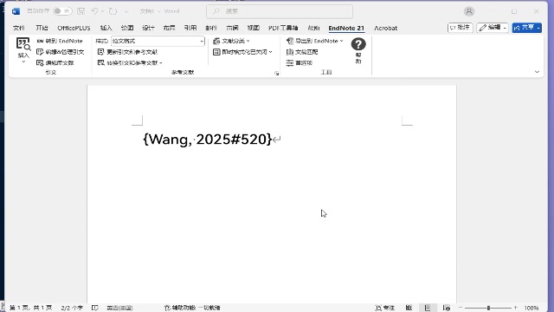Click the Accessibility checker status
554x312 pixels.
coord(192,308)
